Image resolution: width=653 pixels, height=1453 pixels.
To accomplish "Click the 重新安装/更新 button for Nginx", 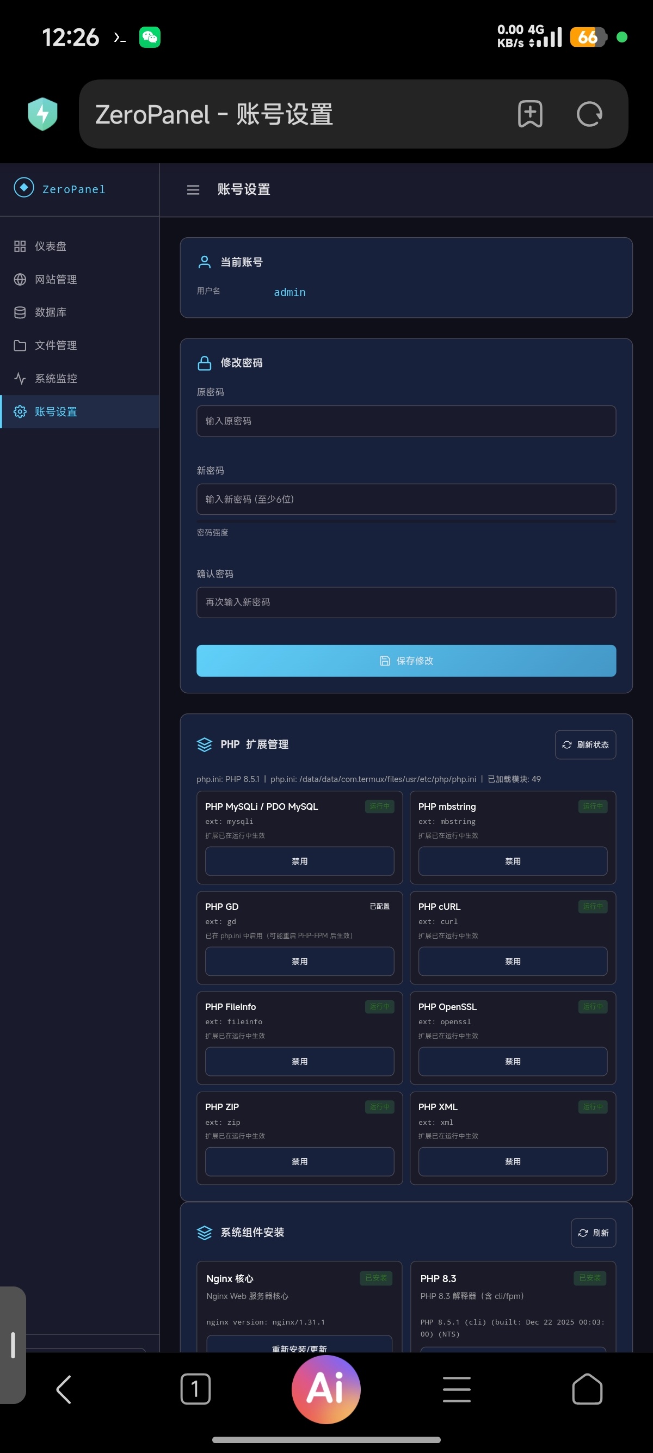I will point(299,1344).
